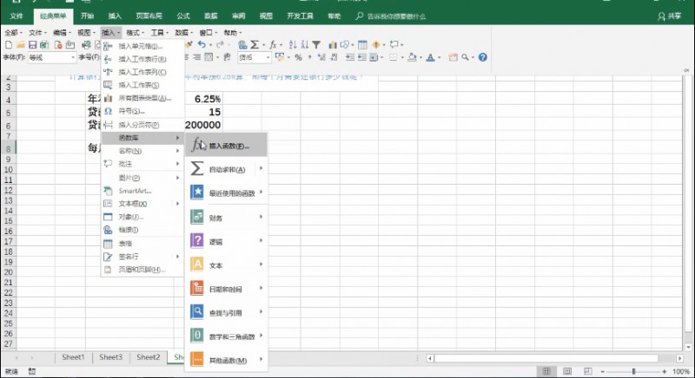Select the cell containing 200000
Image resolution: width=695 pixels, height=378 pixels.
point(202,125)
